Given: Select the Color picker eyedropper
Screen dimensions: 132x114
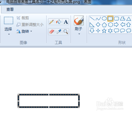Looking at the screenshot, I should [x=59, y=32].
